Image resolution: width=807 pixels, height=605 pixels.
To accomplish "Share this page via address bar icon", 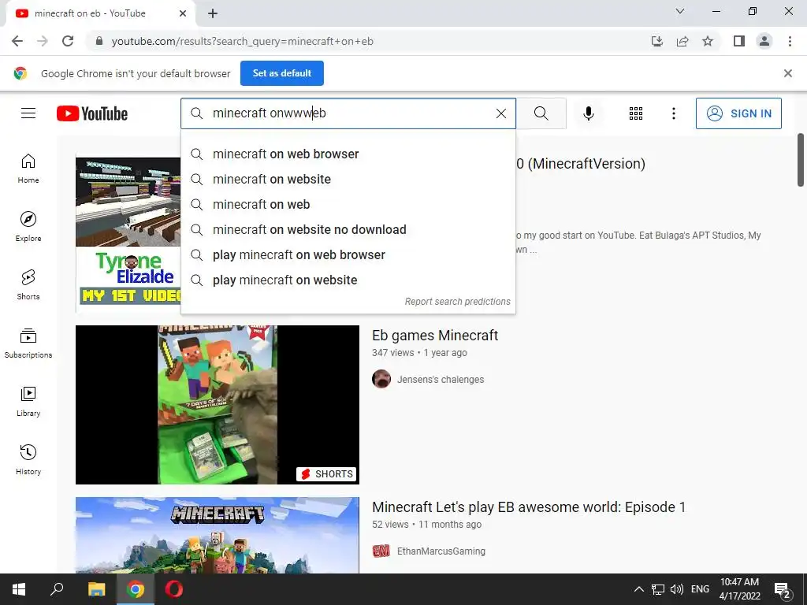I will [x=682, y=41].
